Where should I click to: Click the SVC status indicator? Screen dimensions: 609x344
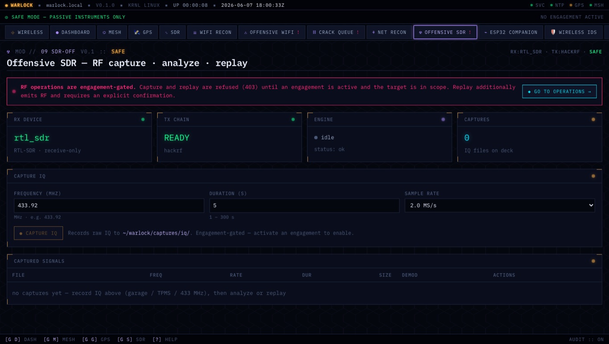click(x=537, y=5)
